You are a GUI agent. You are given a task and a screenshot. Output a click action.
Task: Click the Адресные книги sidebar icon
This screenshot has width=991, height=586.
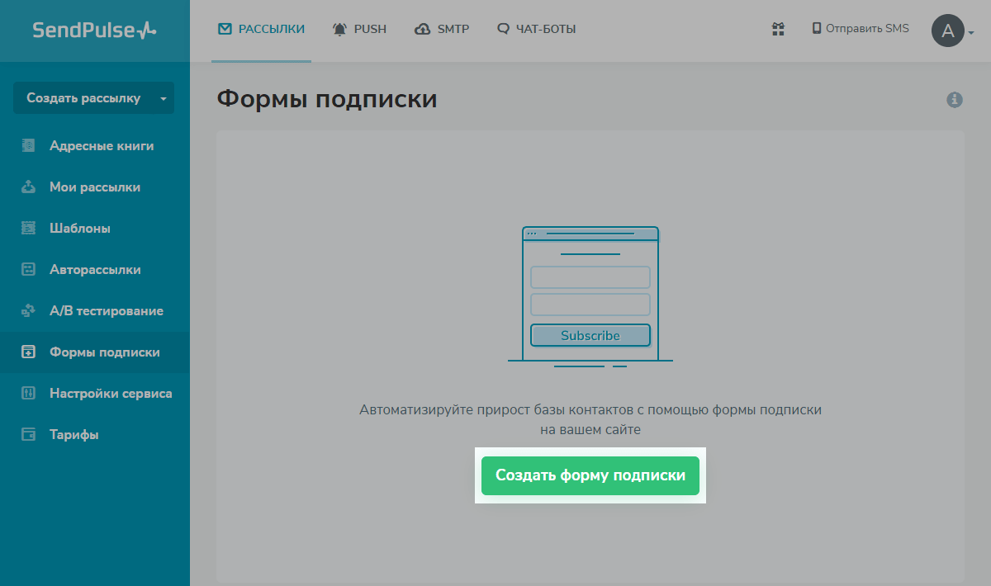coord(29,145)
